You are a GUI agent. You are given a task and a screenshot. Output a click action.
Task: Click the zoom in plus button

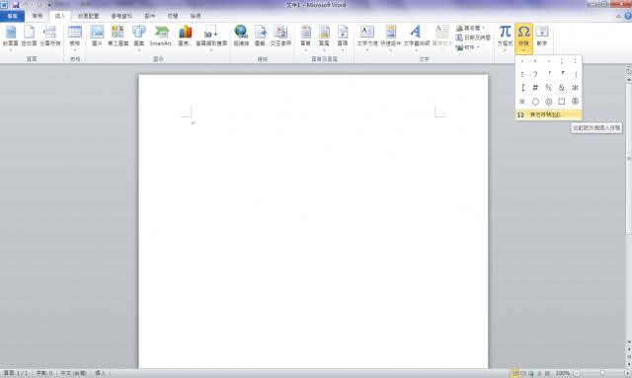(628, 373)
